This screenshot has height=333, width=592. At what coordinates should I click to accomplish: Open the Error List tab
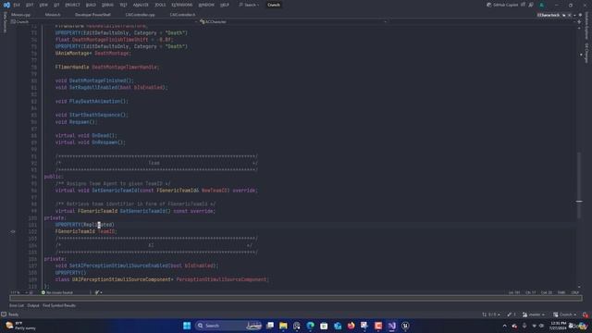click(x=17, y=305)
